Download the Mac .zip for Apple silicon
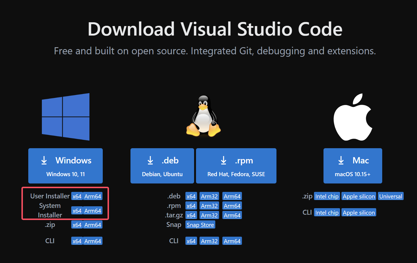417x263 pixels. pos(359,196)
